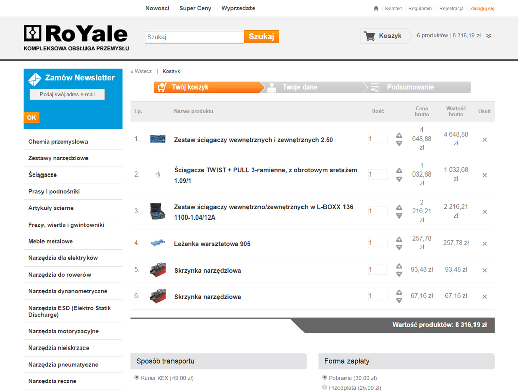Decrease quantity of Leżanka warsztatowa 905
This screenshot has width=518, height=391.
tap(399, 247)
